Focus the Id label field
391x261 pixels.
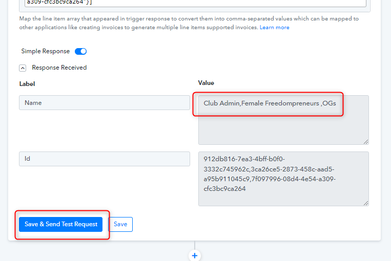pos(105,159)
